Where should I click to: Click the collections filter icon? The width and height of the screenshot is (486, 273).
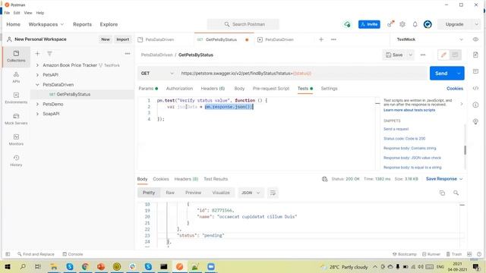tap(49, 54)
